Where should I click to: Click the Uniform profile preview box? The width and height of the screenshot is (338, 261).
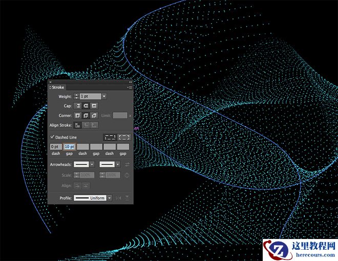[x=90, y=198]
